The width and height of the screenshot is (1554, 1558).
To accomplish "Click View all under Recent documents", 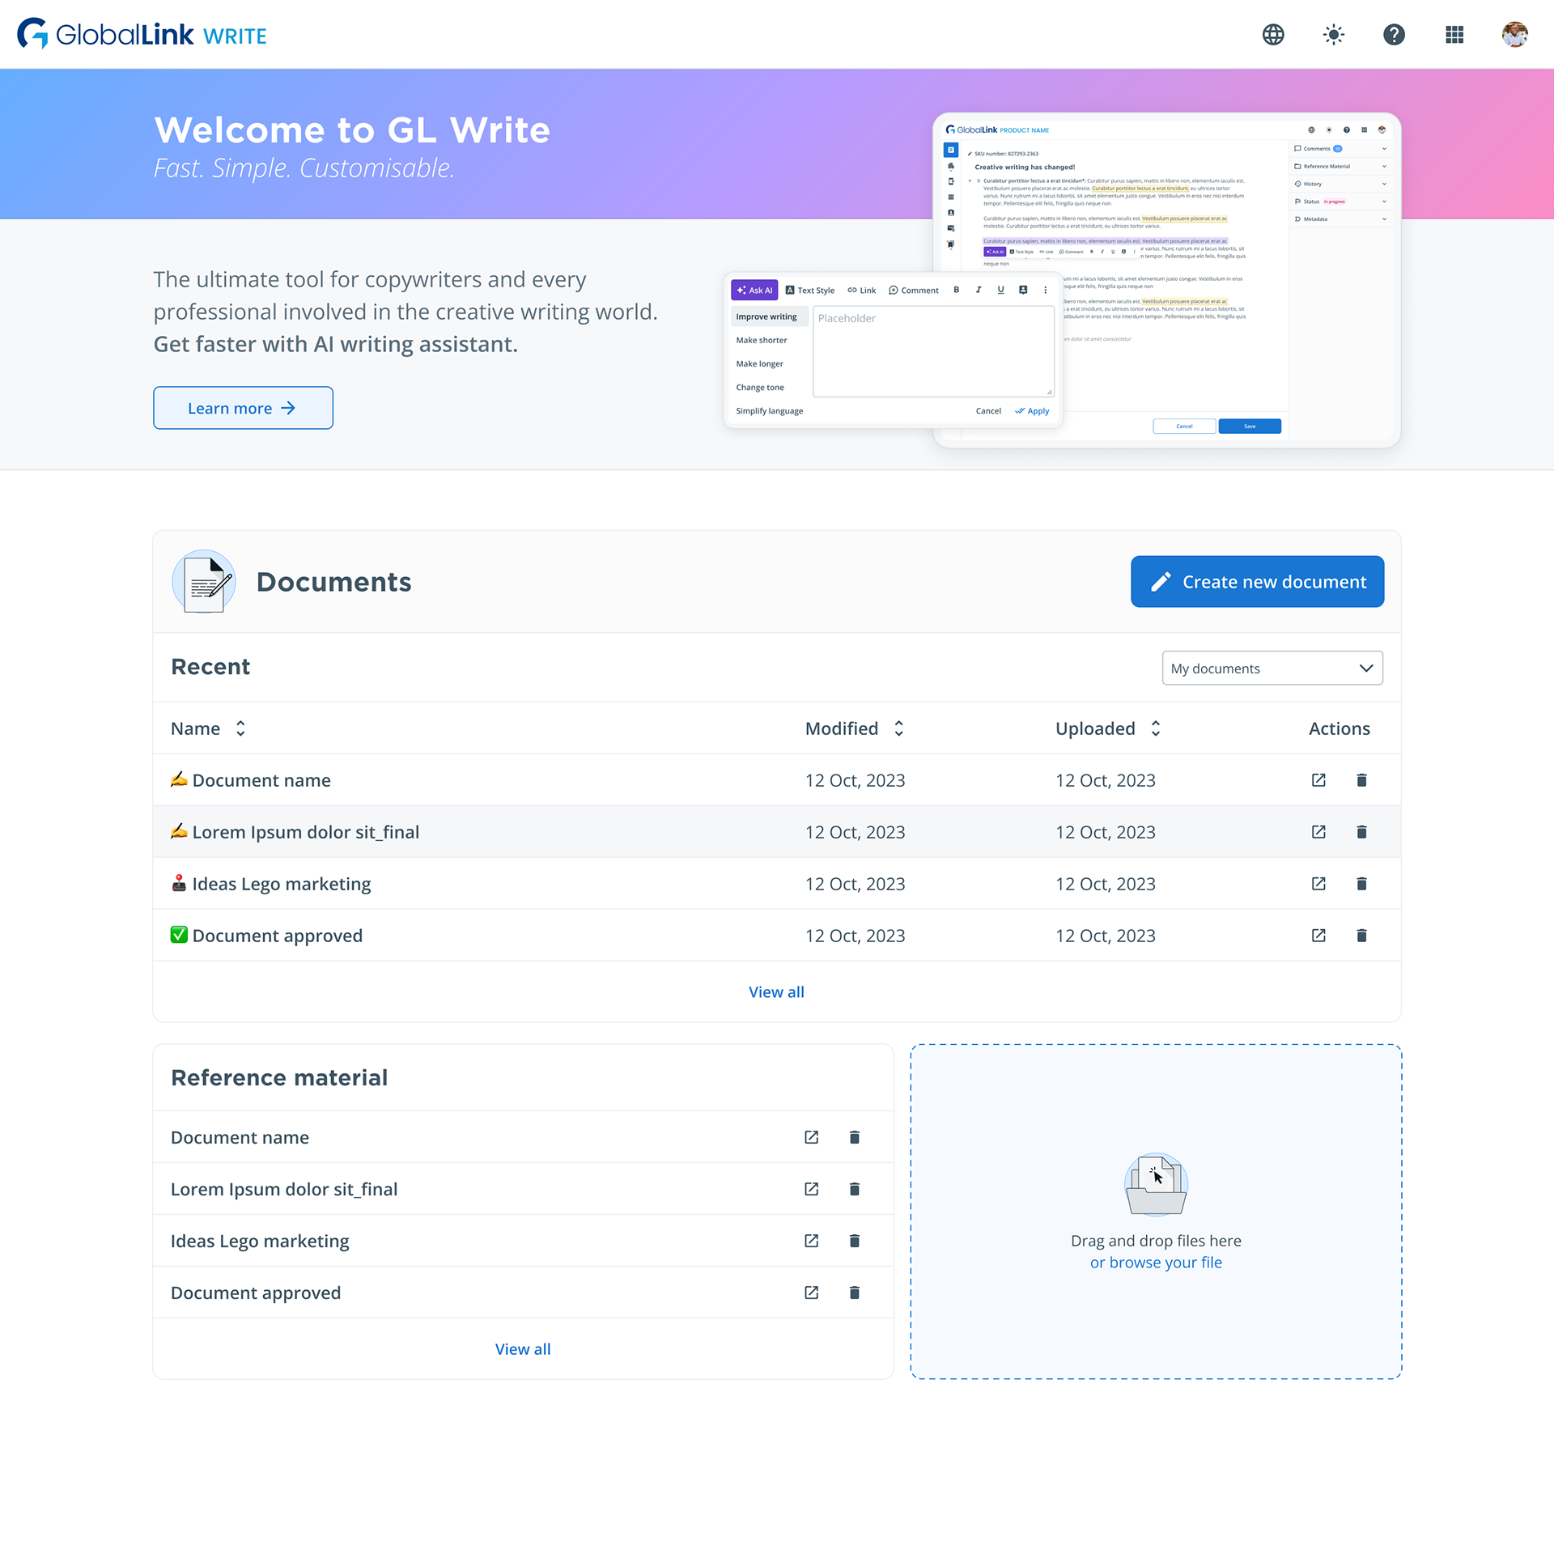I will [x=776, y=991].
